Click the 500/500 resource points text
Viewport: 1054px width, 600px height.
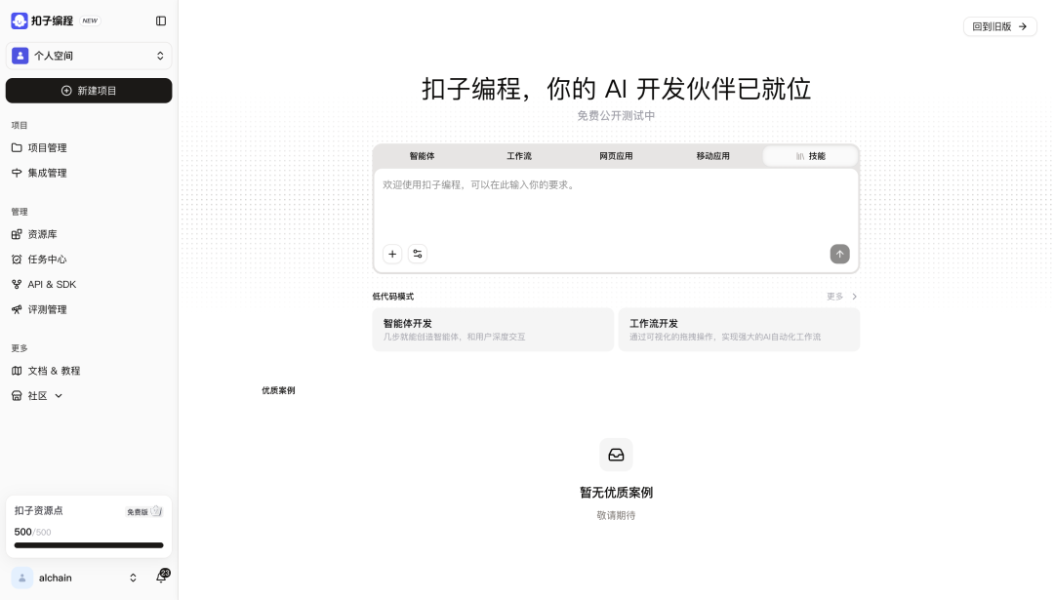click(32, 532)
